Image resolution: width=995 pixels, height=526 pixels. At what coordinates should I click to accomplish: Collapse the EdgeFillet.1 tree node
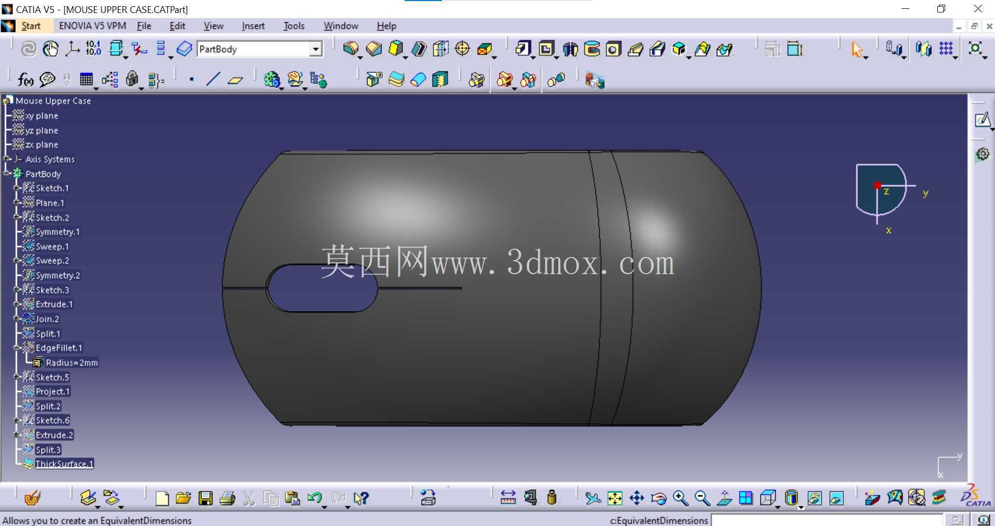click(x=17, y=348)
